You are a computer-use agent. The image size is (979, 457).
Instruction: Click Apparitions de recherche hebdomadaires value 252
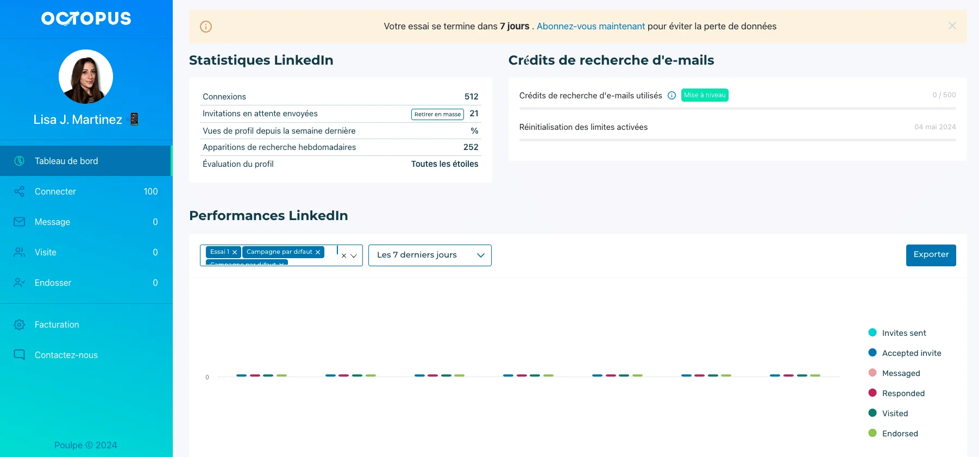point(471,147)
